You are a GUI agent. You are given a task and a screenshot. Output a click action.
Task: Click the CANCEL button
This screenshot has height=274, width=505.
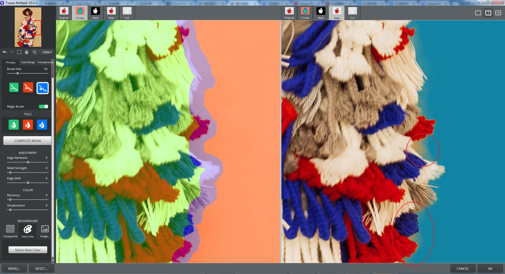(463, 268)
